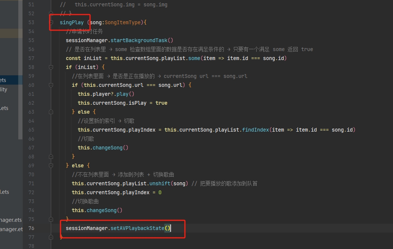
Task: Collapse the singPlay method fold marker
Action: [x=51, y=22]
